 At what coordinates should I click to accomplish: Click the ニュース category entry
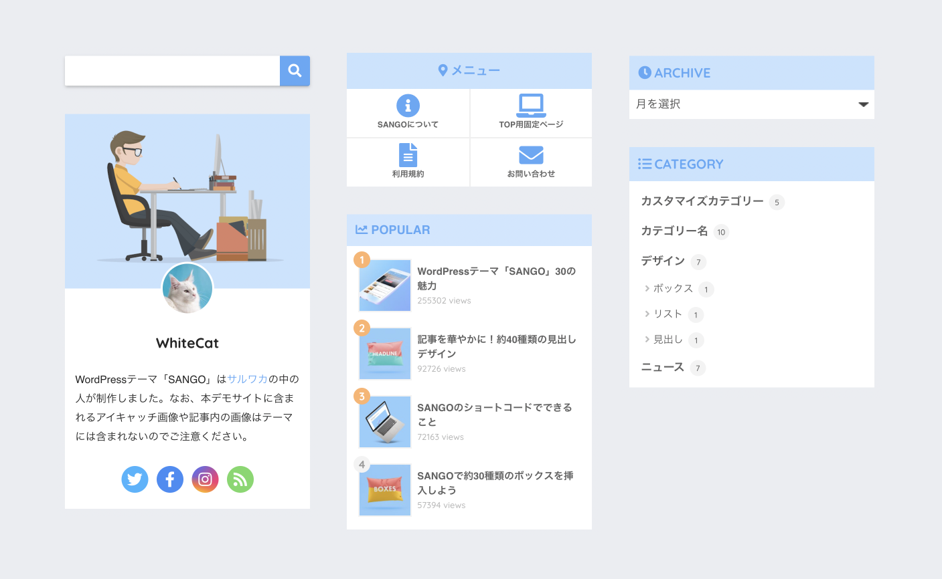pyautogui.click(x=662, y=367)
